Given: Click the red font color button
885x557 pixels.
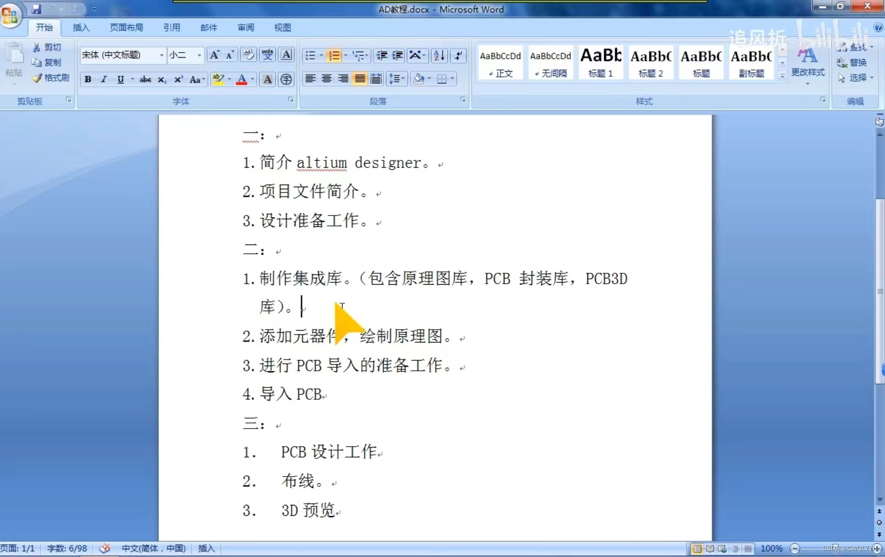Looking at the screenshot, I should (242, 79).
